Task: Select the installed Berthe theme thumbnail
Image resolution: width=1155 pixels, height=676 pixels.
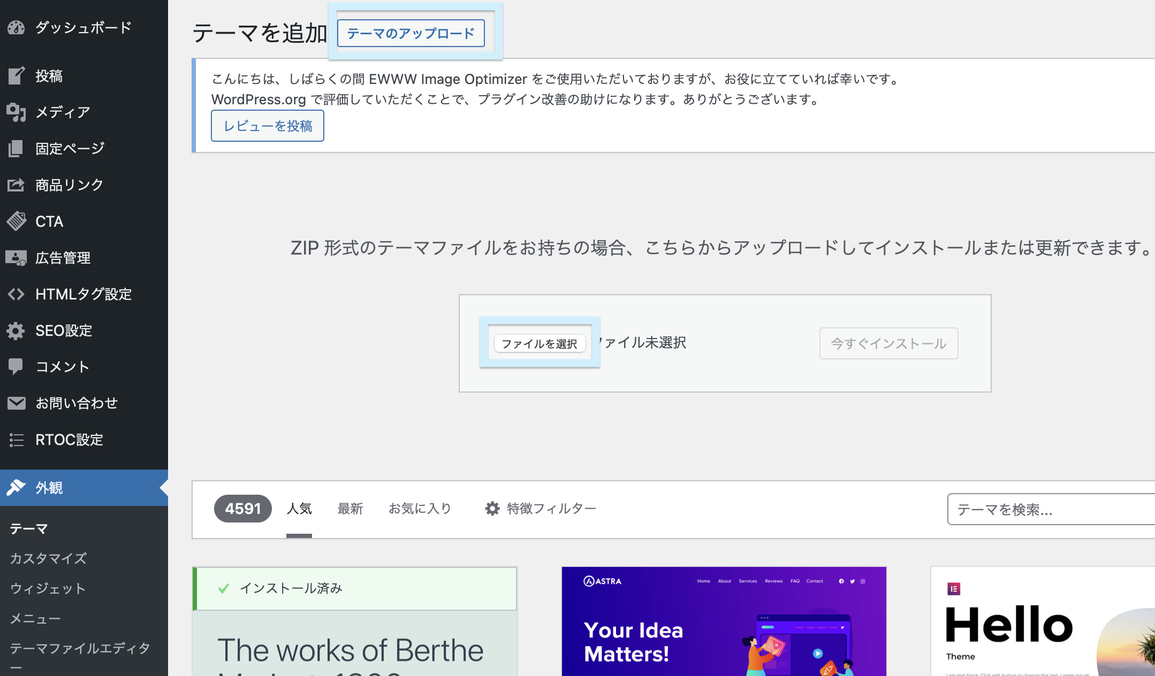Action: pyautogui.click(x=354, y=621)
